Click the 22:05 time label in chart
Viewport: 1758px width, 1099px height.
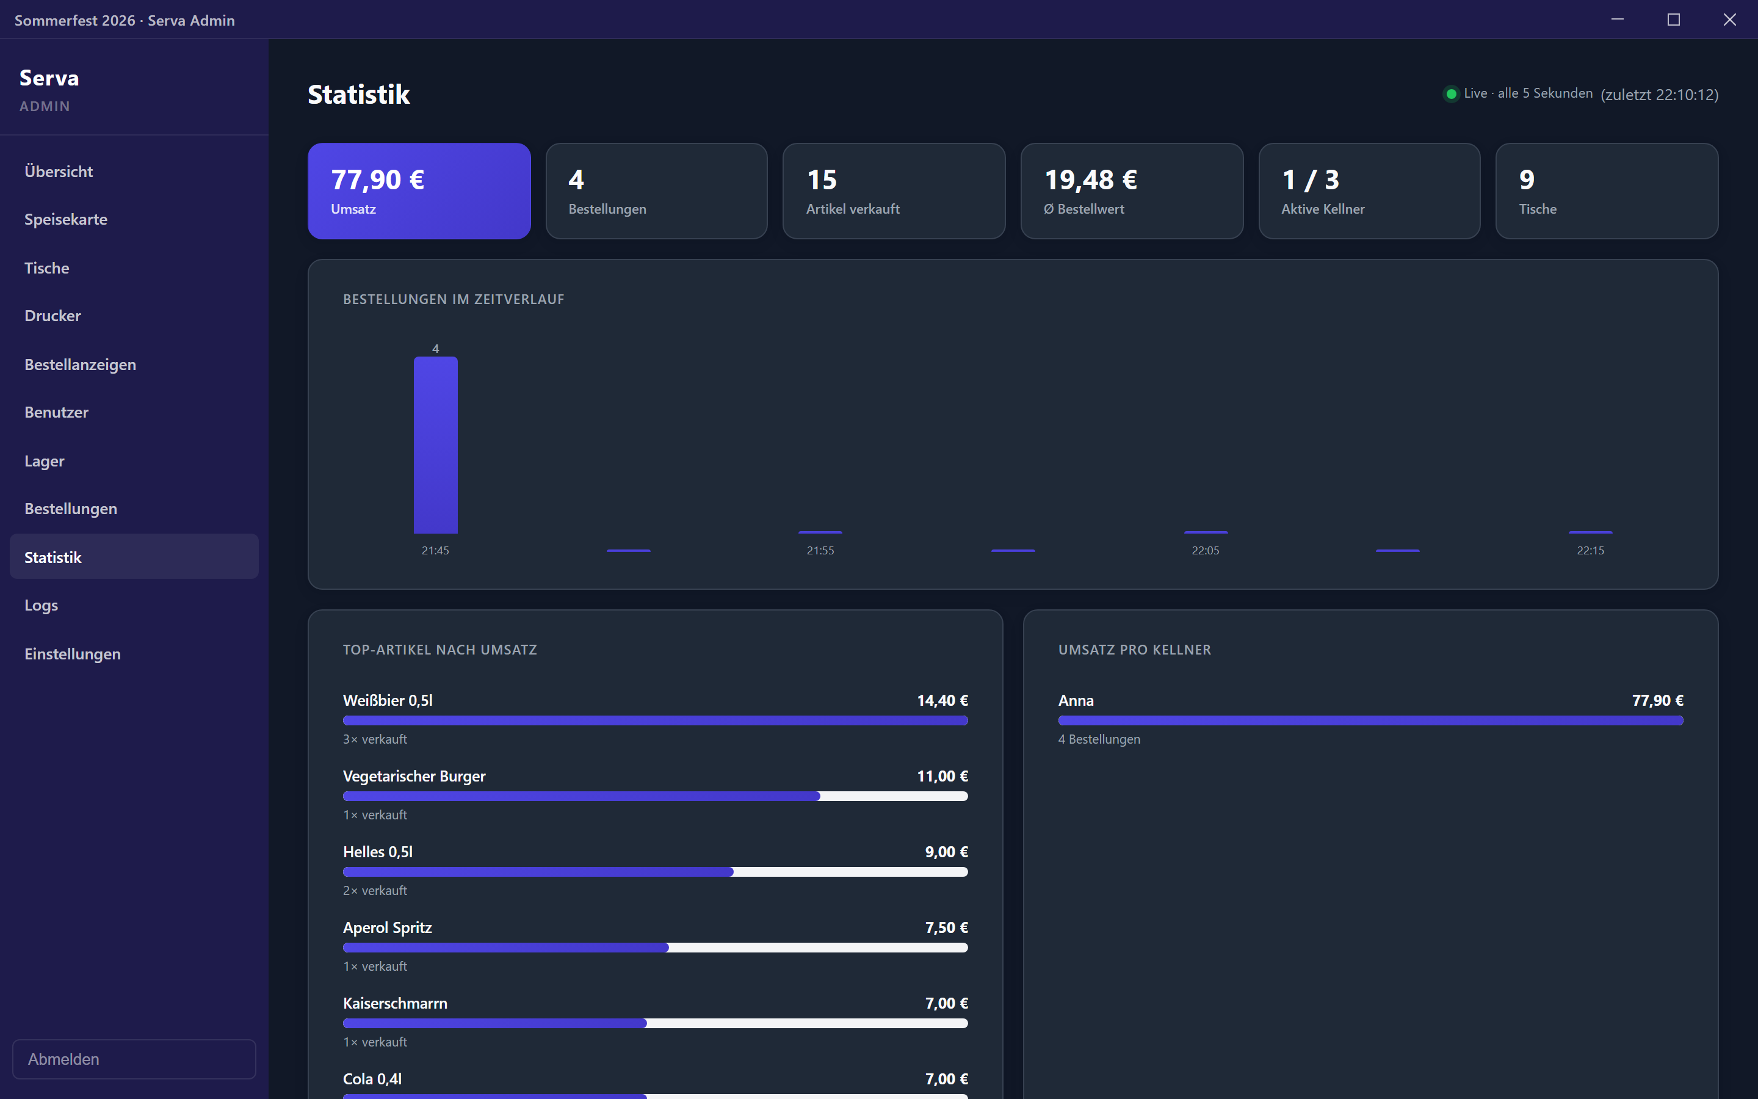[1205, 550]
